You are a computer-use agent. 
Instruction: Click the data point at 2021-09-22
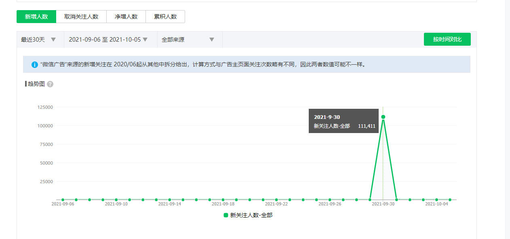pos(276,200)
